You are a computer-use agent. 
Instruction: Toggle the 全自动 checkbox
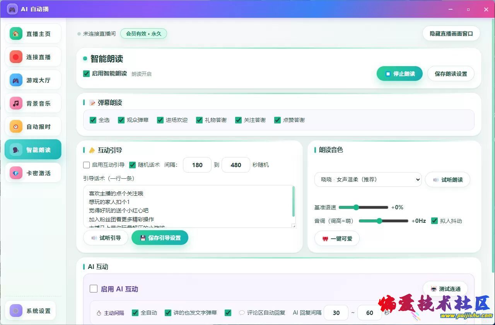click(x=135, y=313)
